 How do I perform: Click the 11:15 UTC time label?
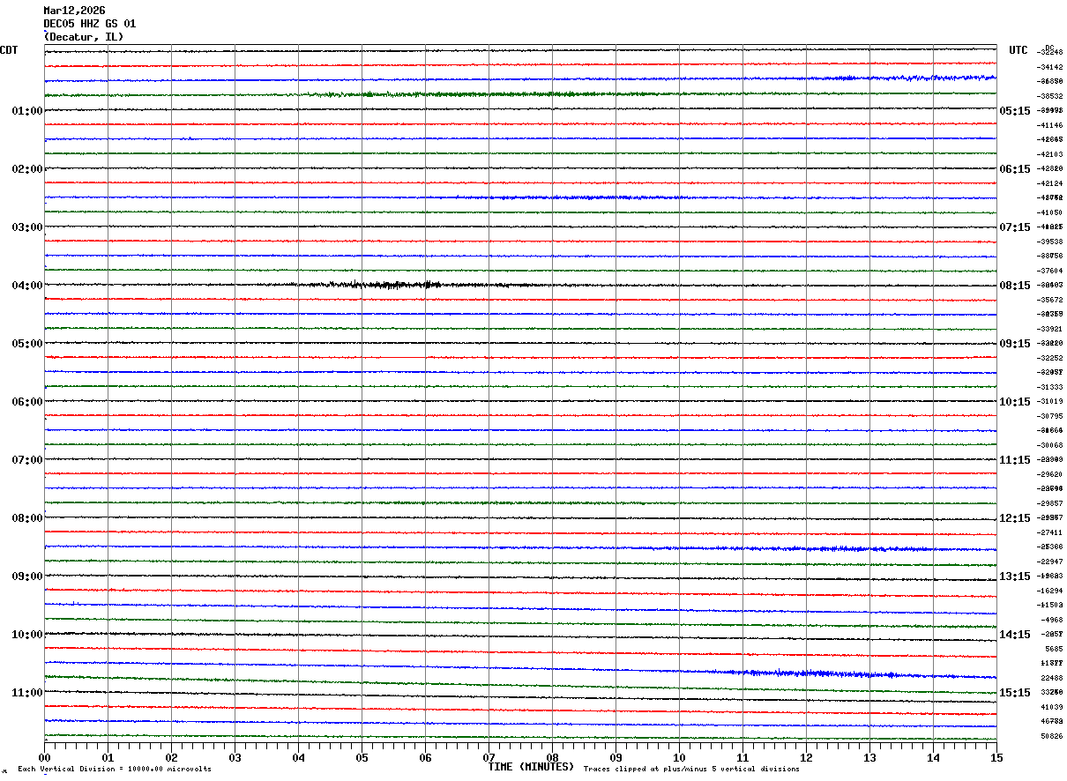[1015, 460]
